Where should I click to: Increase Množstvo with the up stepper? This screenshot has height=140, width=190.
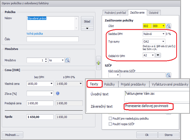pos(46,59)
